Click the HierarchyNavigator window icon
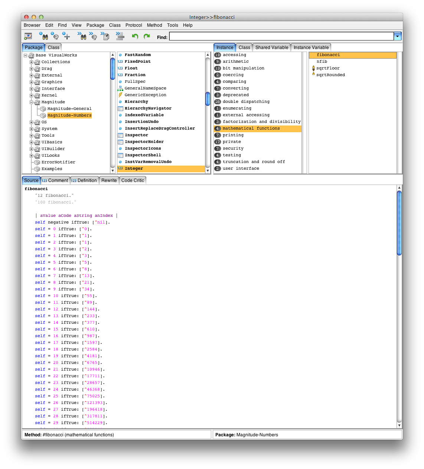 point(120,108)
